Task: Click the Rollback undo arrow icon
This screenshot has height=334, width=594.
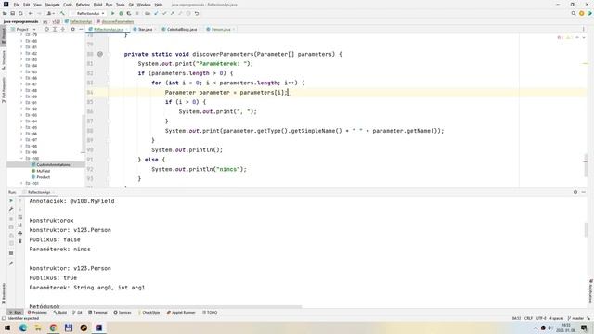Action: 197,13
